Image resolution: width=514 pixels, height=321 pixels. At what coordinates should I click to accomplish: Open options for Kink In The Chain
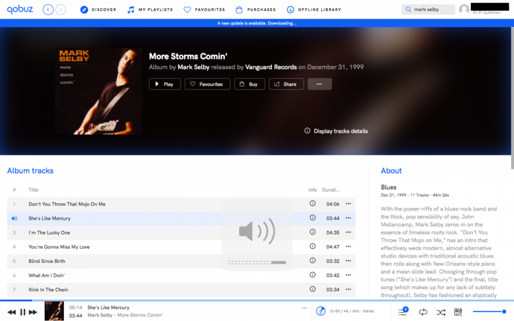[348, 289]
